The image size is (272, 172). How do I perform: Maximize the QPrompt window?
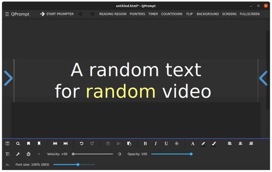[x=258, y=6]
